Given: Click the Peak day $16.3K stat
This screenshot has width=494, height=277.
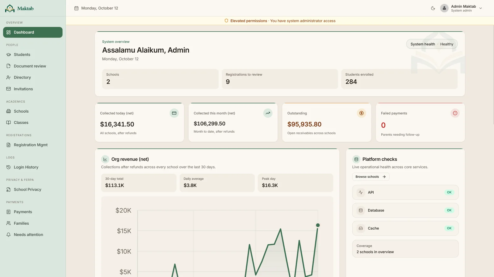Looking at the screenshot, I should (295, 183).
